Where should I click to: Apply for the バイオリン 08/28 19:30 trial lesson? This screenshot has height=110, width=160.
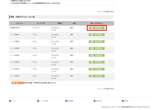click(97, 28)
